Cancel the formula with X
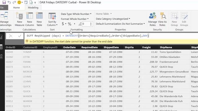The height and width of the screenshot is (111, 198). click(x=11, y=36)
